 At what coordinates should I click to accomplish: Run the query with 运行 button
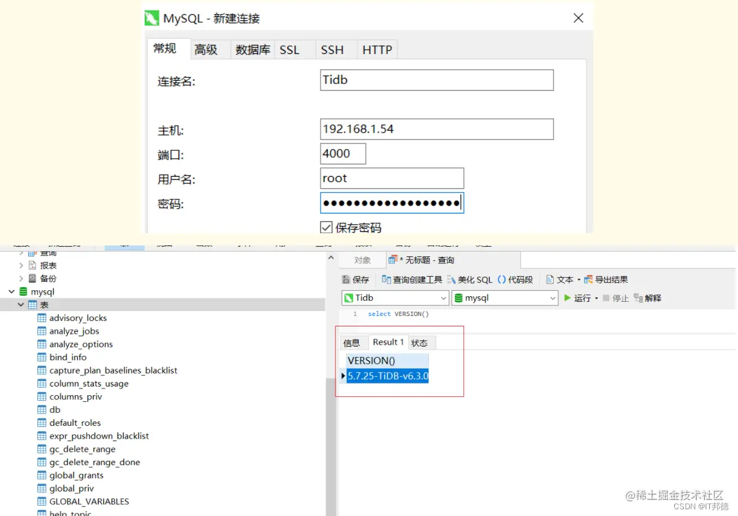[x=577, y=298]
